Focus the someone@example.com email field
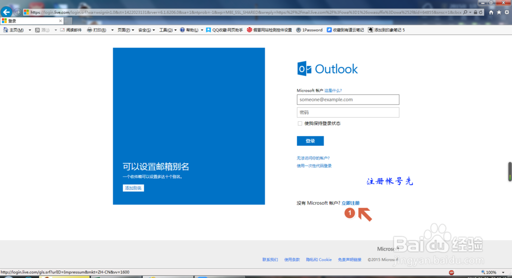512x278 pixels. pos(348,100)
